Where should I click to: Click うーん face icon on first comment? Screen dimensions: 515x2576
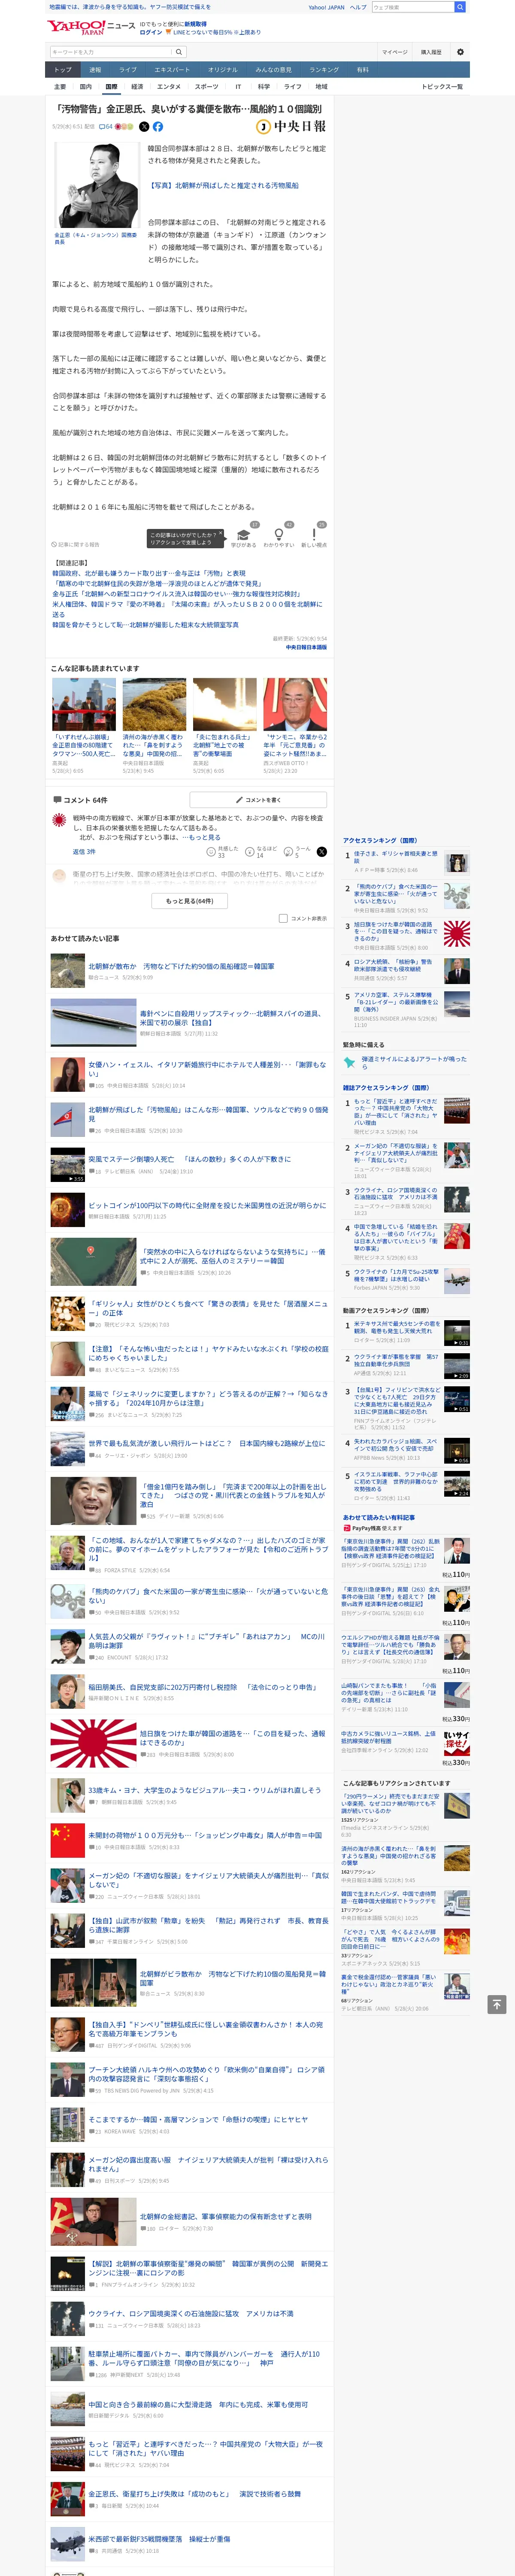point(288,851)
